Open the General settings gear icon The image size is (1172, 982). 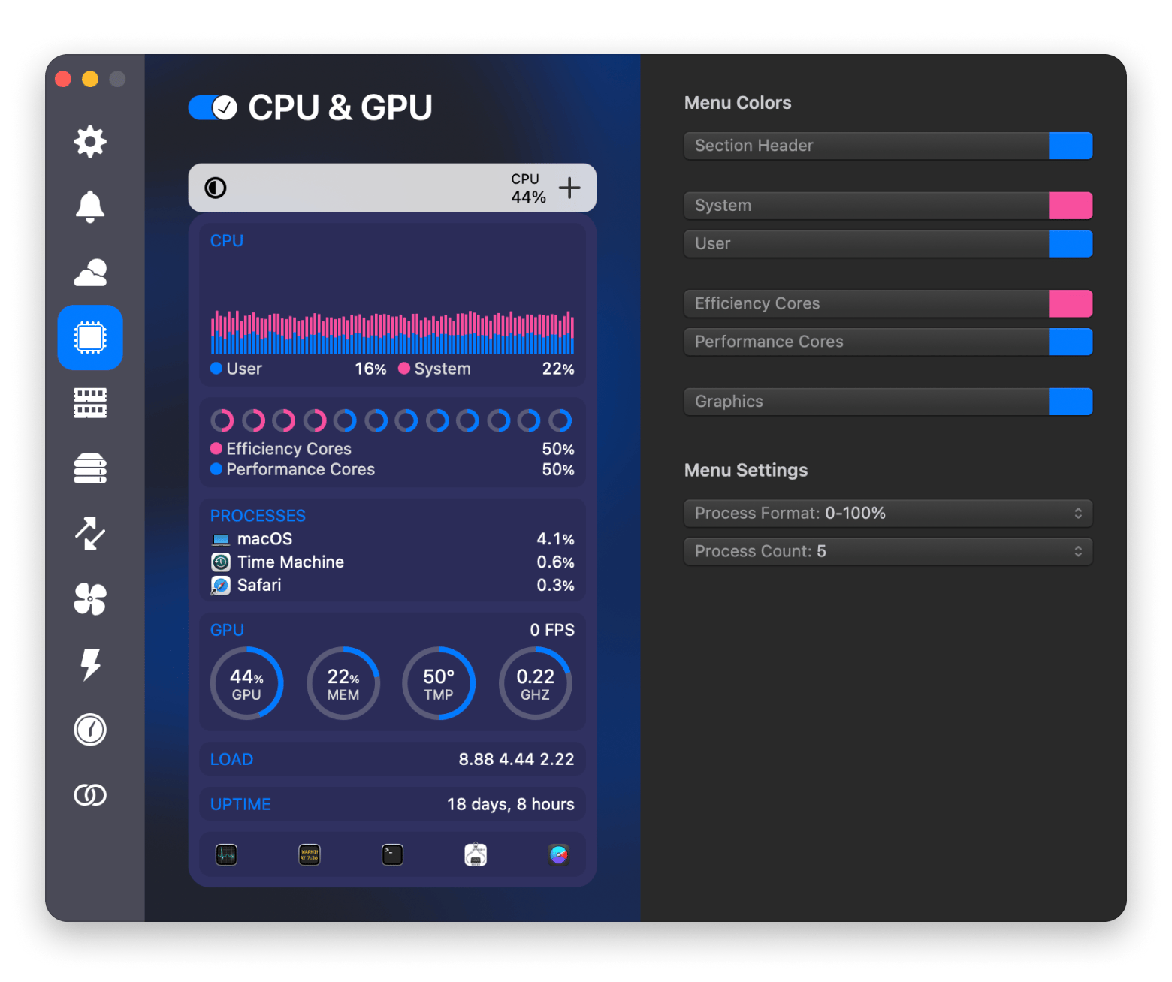coord(90,142)
